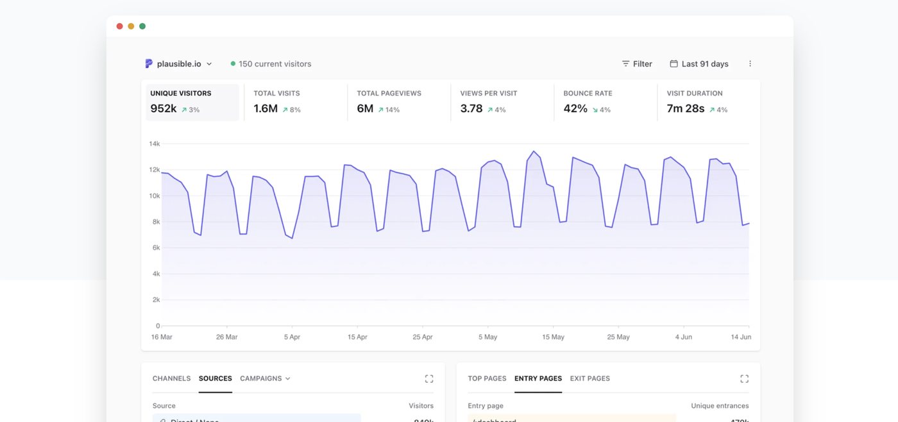This screenshot has height=422, width=898.
Task: Click the up arrow beside 14% change
Action: [381, 110]
